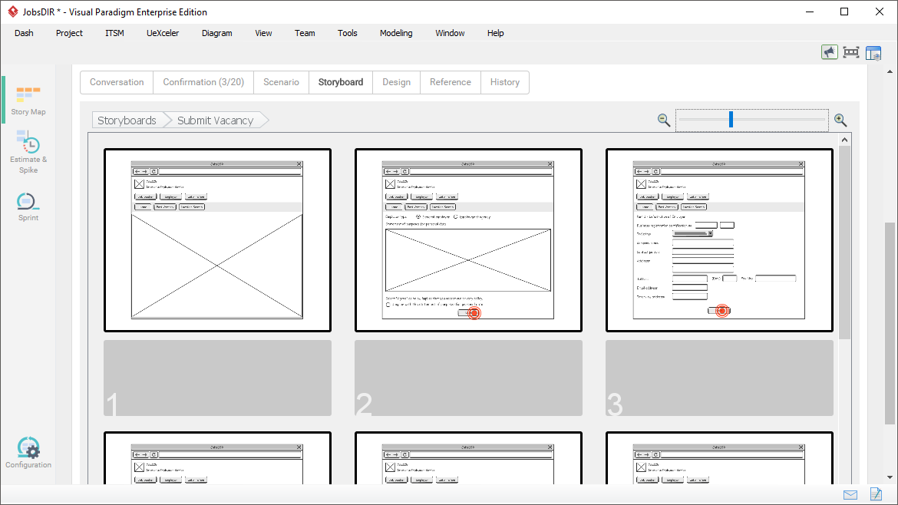The image size is (898, 505).
Task: Open the UeXceler menu
Action: pyautogui.click(x=163, y=33)
